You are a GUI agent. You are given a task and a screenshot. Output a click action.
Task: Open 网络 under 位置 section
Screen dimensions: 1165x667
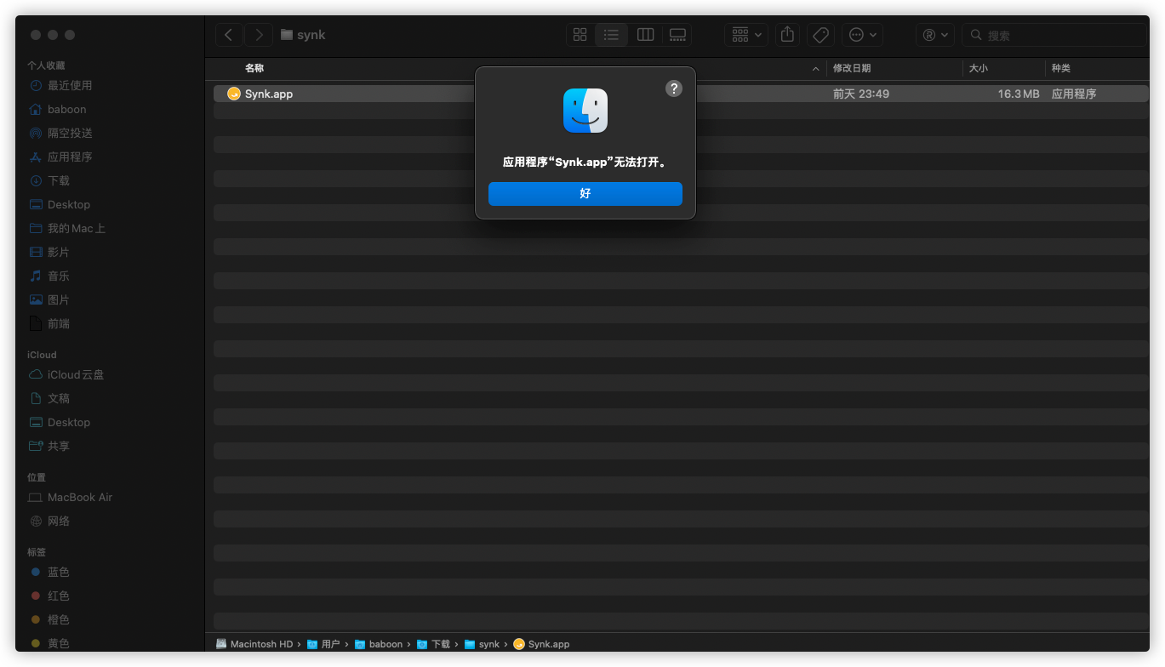point(59,521)
